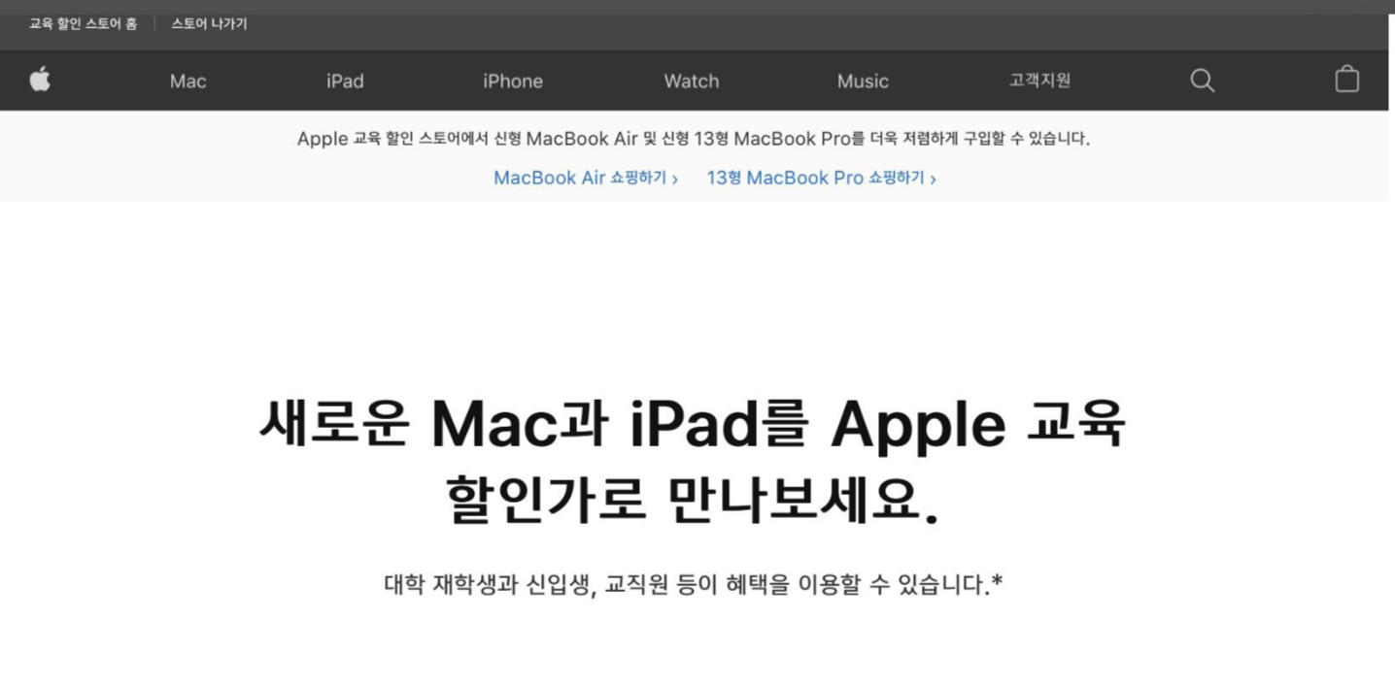The image size is (1395, 684).
Task: Click the 교육 할인 스토어 홈 link
Action: click(84, 23)
